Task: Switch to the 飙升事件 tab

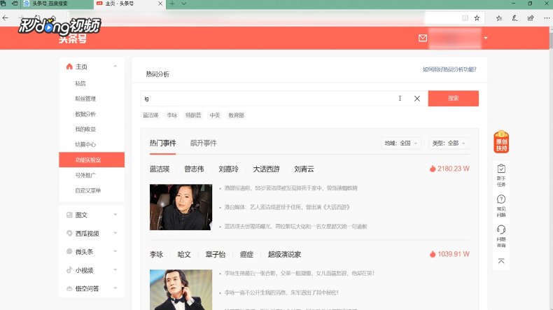Action: [x=204, y=143]
